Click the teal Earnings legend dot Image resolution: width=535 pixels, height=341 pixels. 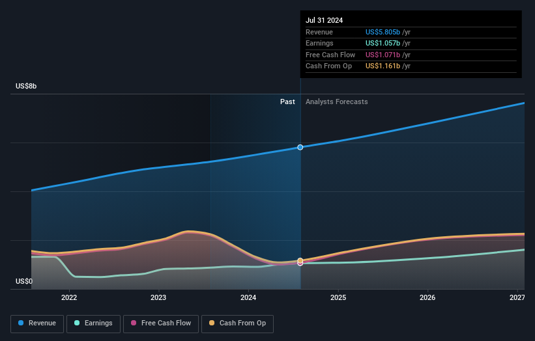tap(77, 323)
